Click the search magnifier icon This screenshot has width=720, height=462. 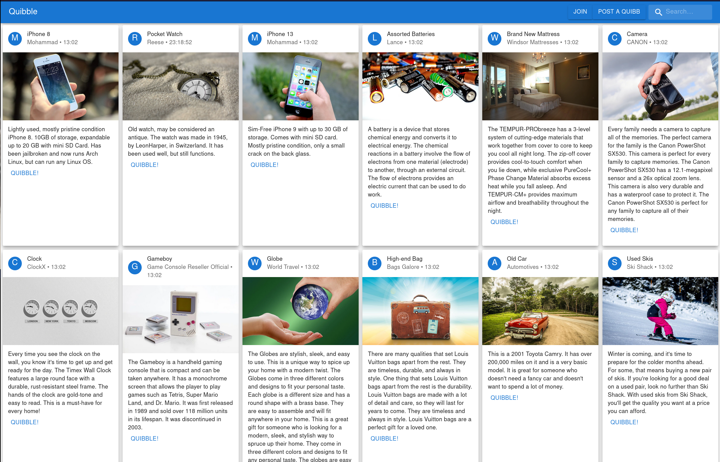point(658,12)
